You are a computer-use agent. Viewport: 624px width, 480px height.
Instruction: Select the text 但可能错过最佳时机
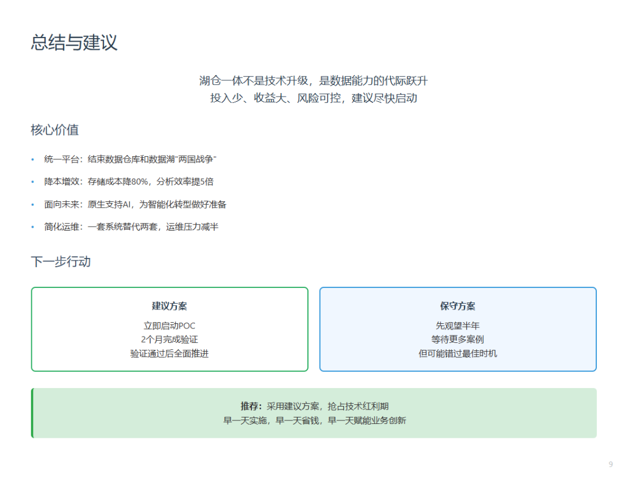coord(458,353)
